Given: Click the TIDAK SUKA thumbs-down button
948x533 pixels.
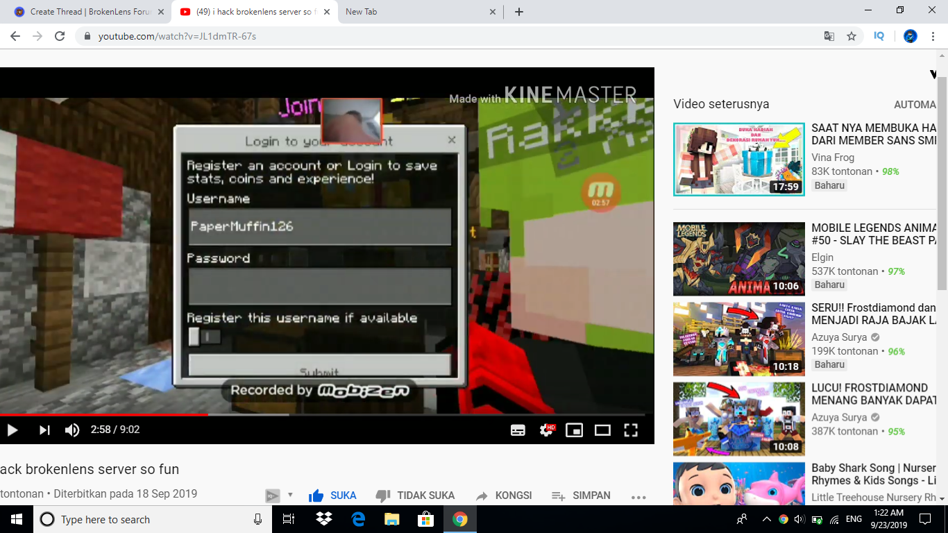Looking at the screenshot, I should click(415, 496).
